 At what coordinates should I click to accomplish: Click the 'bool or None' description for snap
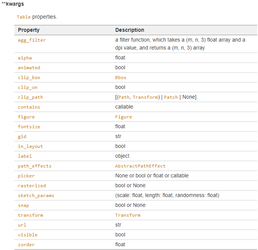pyautogui.click(x=130, y=205)
